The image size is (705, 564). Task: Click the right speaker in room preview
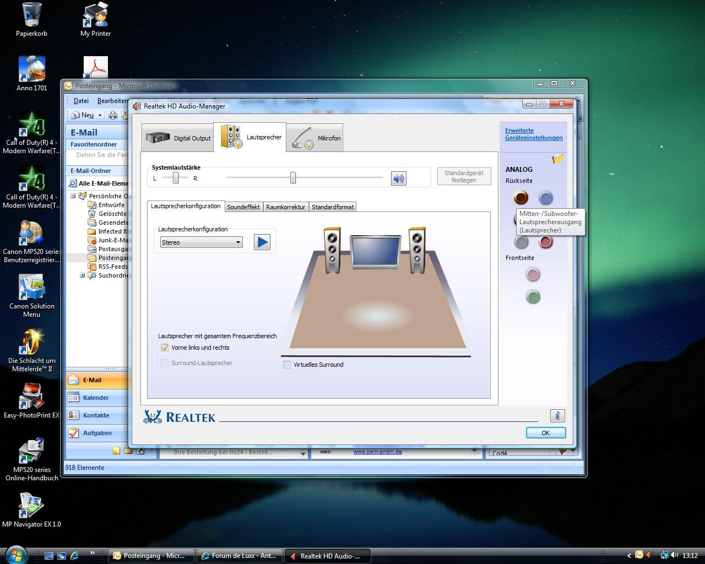416,250
